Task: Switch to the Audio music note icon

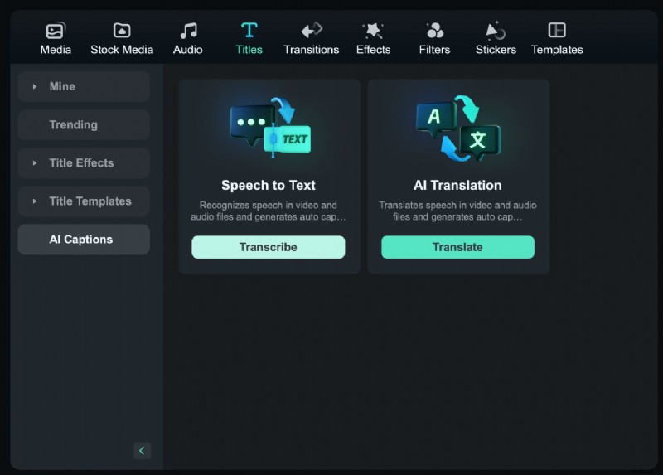Action: [x=188, y=31]
